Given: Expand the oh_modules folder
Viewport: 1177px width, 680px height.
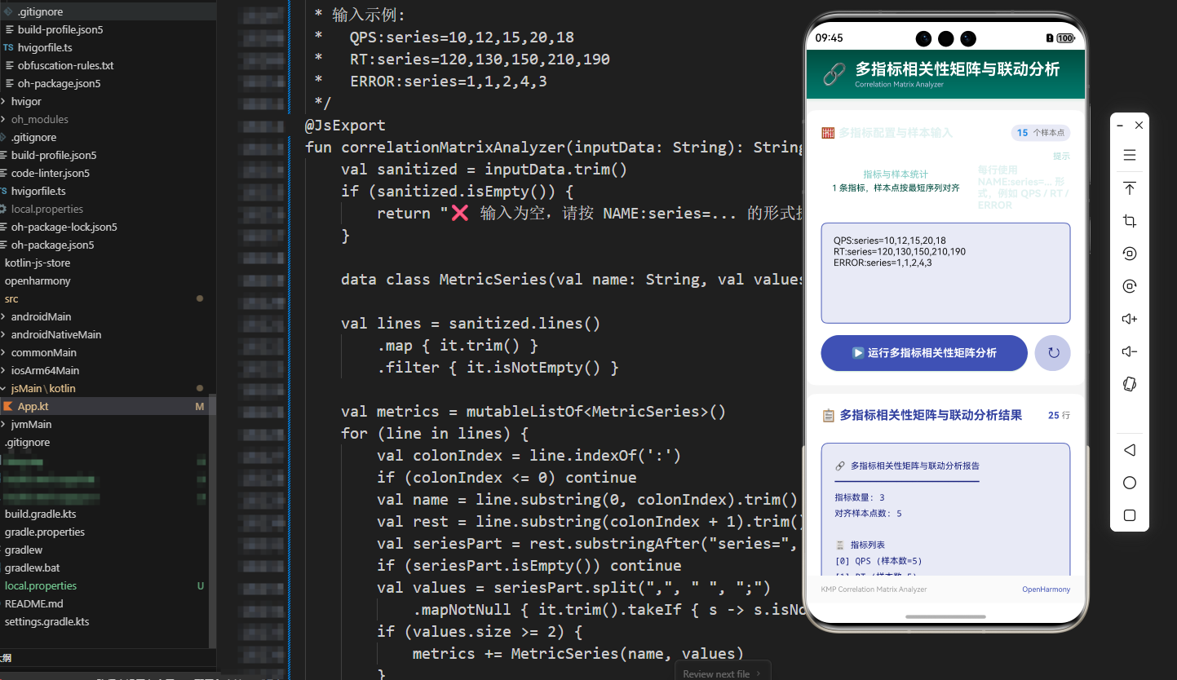Looking at the screenshot, I should click(40, 119).
